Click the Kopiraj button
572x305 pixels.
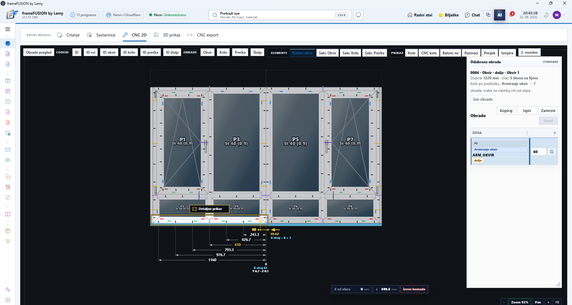[x=506, y=110]
